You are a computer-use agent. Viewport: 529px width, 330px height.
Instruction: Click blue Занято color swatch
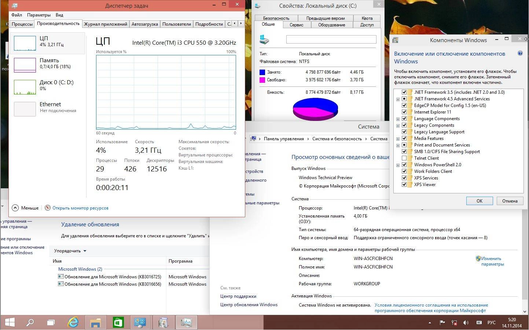click(262, 72)
